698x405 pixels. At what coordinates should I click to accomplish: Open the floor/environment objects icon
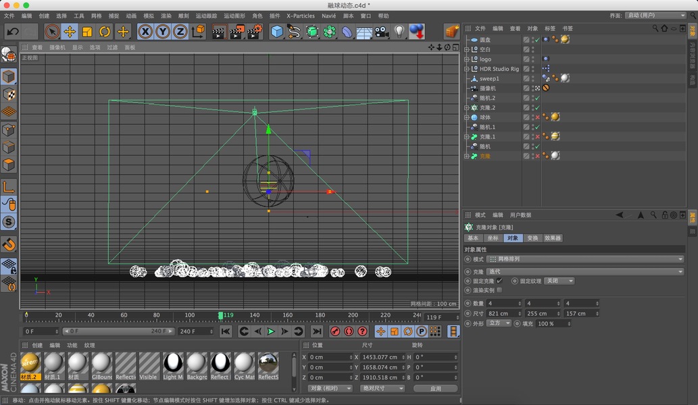click(364, 32)
